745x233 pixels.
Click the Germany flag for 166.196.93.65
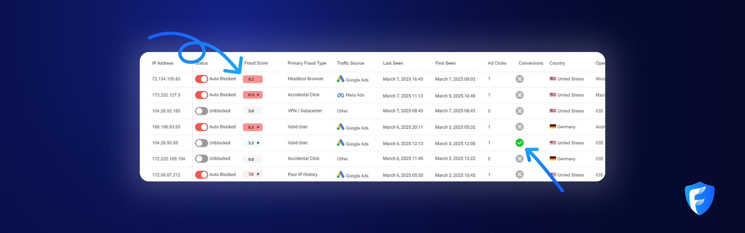(553, 127)
